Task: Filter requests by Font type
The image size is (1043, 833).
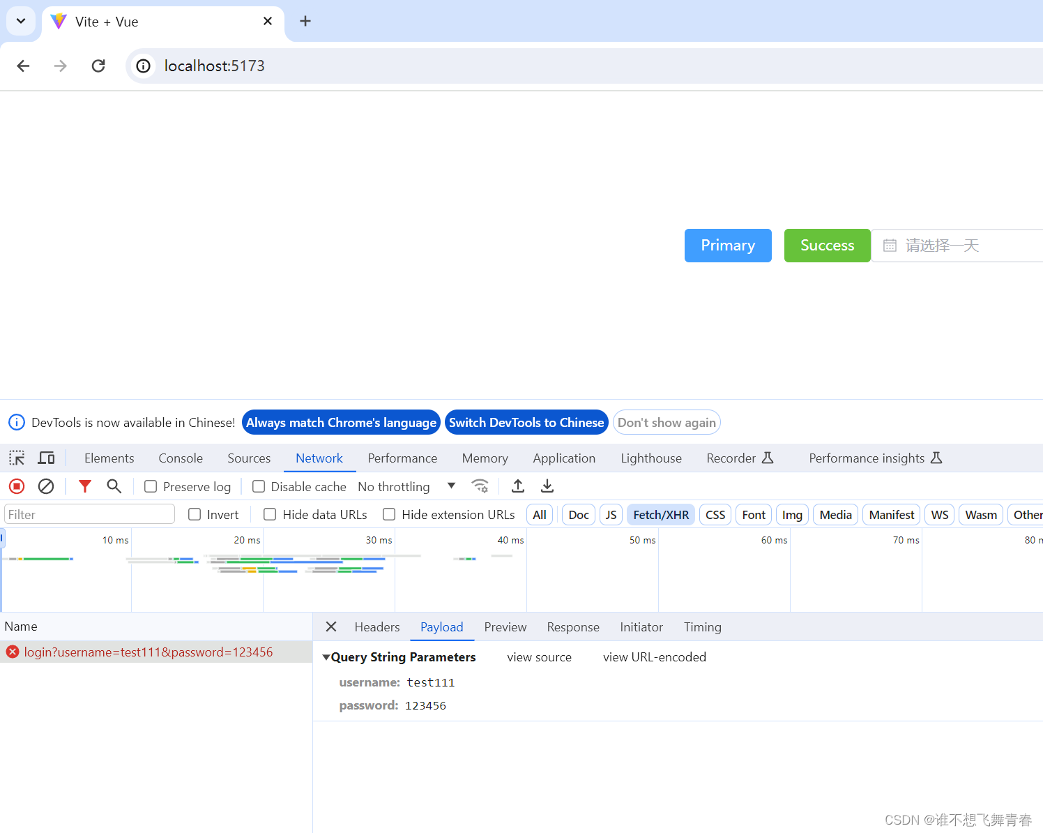Action: [x=754, y=514]
